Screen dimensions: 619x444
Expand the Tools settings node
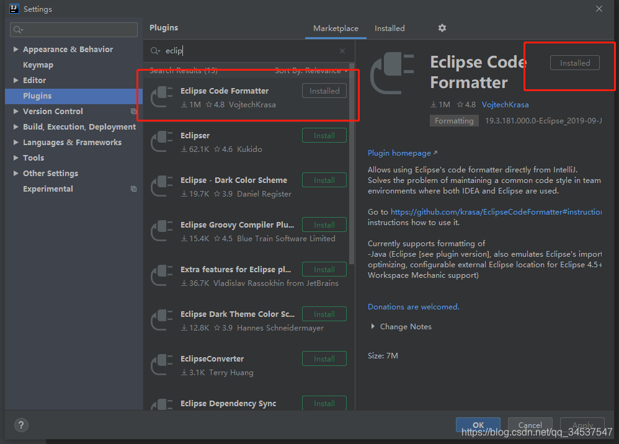pos(16,158)
